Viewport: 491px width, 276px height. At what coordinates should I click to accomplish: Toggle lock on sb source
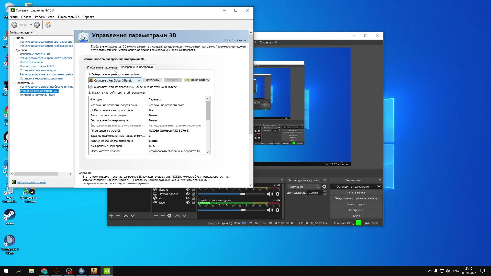tap(194, 198)
